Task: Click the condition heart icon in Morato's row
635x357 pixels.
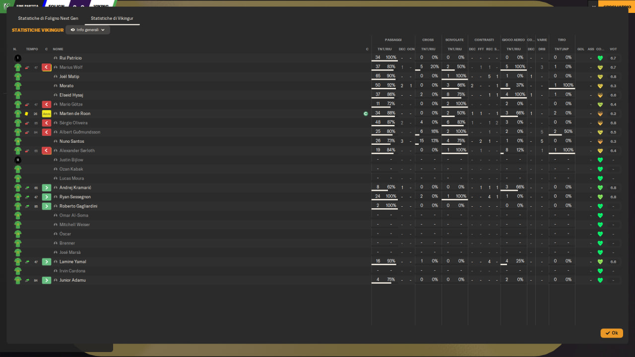Action: tap(600, 86)
